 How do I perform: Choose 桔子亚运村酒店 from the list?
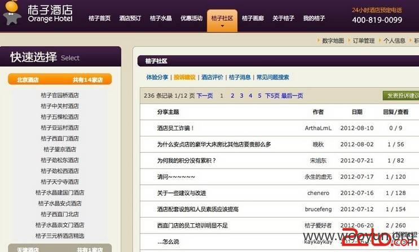point(60,128)
